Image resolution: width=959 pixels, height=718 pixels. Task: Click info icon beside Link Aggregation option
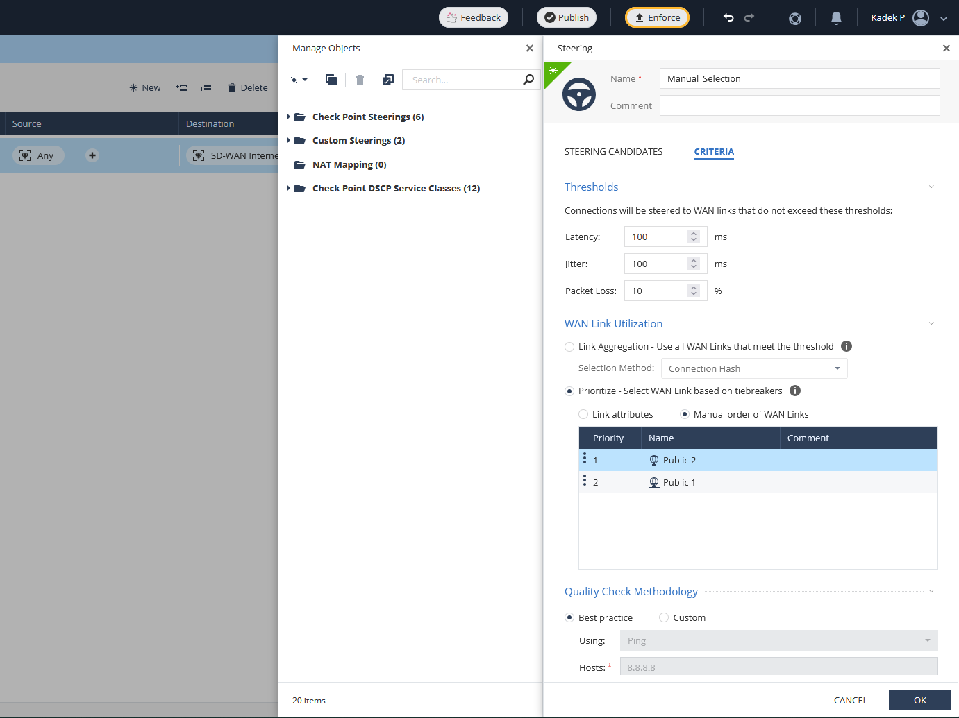[847, 346]
